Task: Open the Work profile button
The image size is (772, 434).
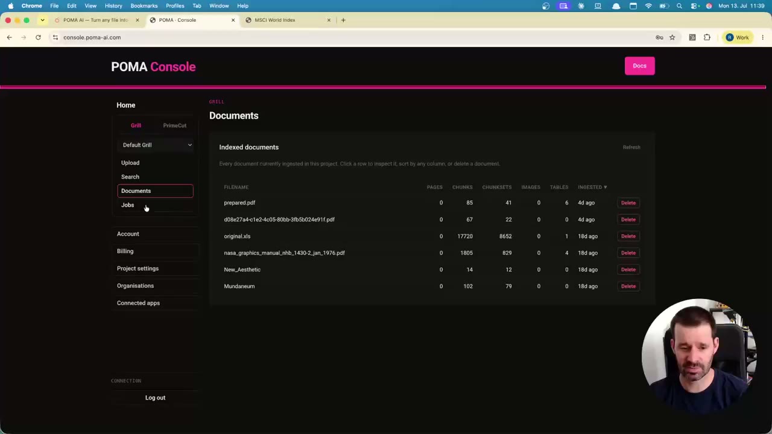Action: point(738,37)
